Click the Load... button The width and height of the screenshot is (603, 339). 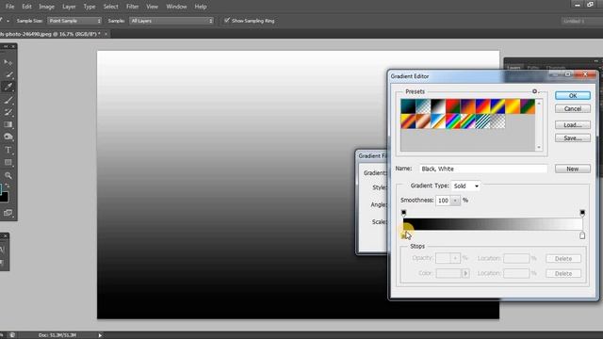pyautogui.click(x=573, y=125)
